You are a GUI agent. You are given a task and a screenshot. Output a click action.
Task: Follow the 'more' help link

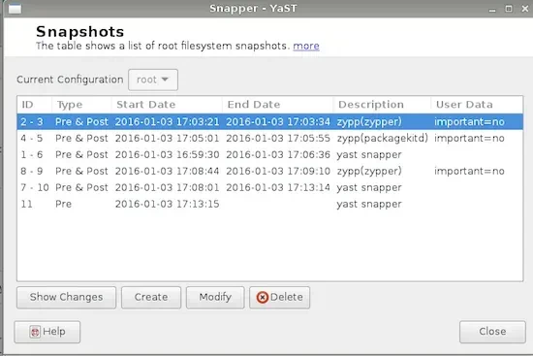[x=306, y=46]
